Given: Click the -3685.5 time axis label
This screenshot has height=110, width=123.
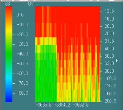Looking at the screenshot, I should 44,105.
